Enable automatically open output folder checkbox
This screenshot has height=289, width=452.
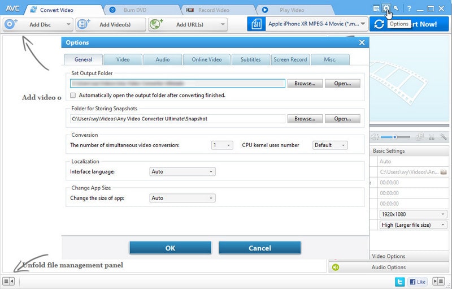[73, 95]
